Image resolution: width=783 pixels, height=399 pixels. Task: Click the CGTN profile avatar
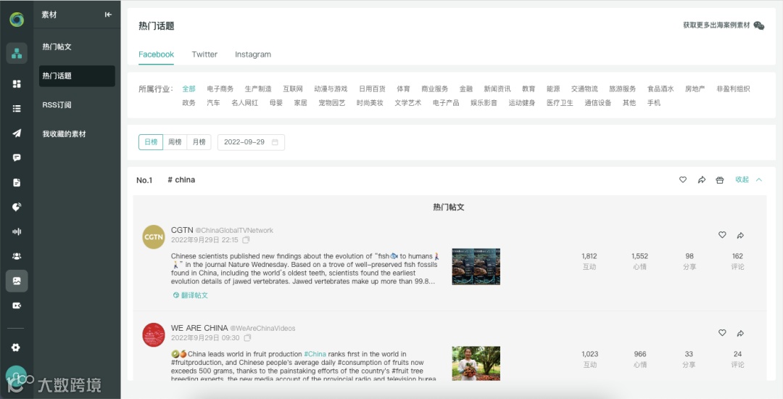click(x=154, y=236)
